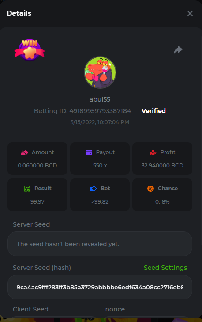Screen dimensions: 202x322
Task: Click the 32.940000 BCD profit value
Action: 162,166
